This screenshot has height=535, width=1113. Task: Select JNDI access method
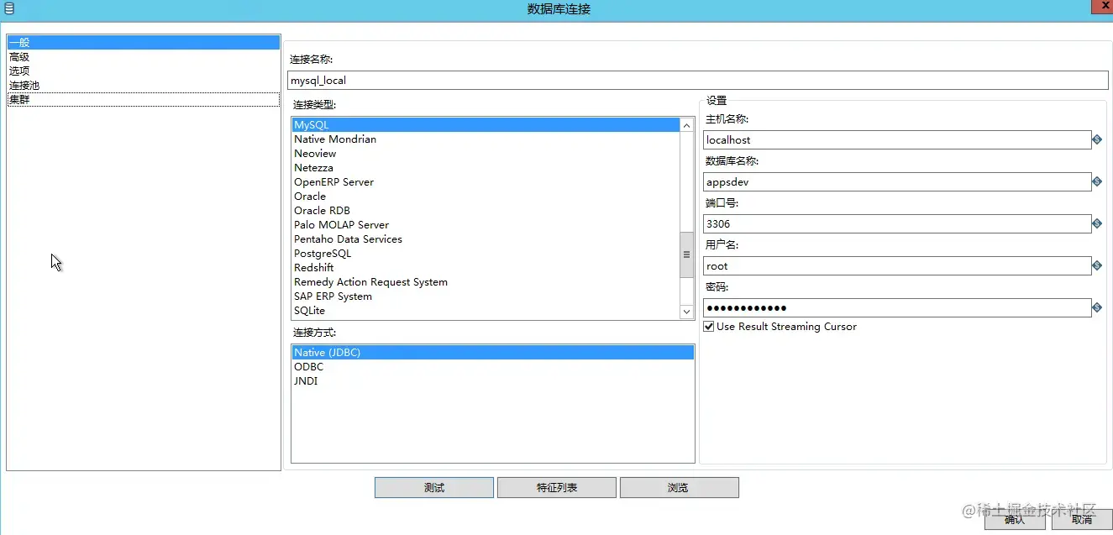493,381
